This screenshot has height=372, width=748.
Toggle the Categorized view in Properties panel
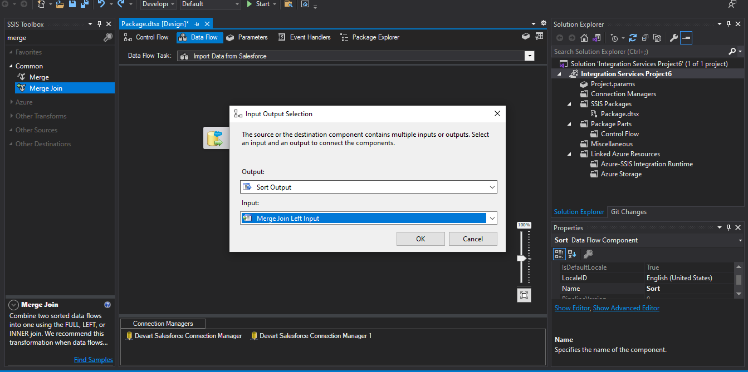point(560,254)
